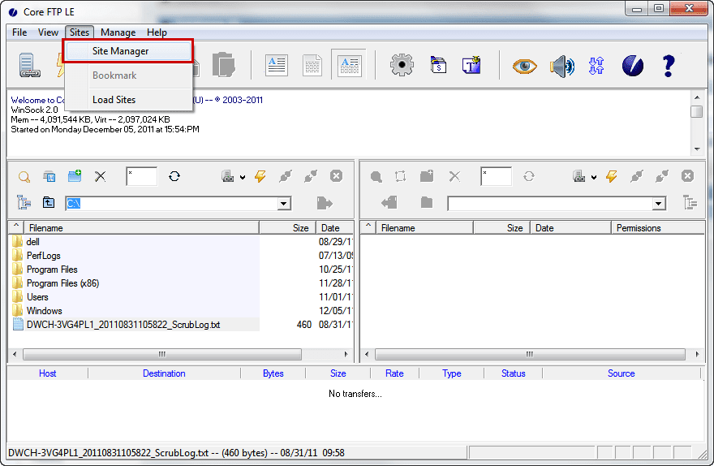Screen dimensions: 714x466
Task: Click local pane save view icon
Action: 49,176
